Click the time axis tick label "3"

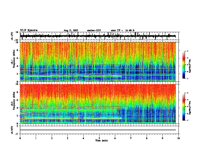(68, 138)
